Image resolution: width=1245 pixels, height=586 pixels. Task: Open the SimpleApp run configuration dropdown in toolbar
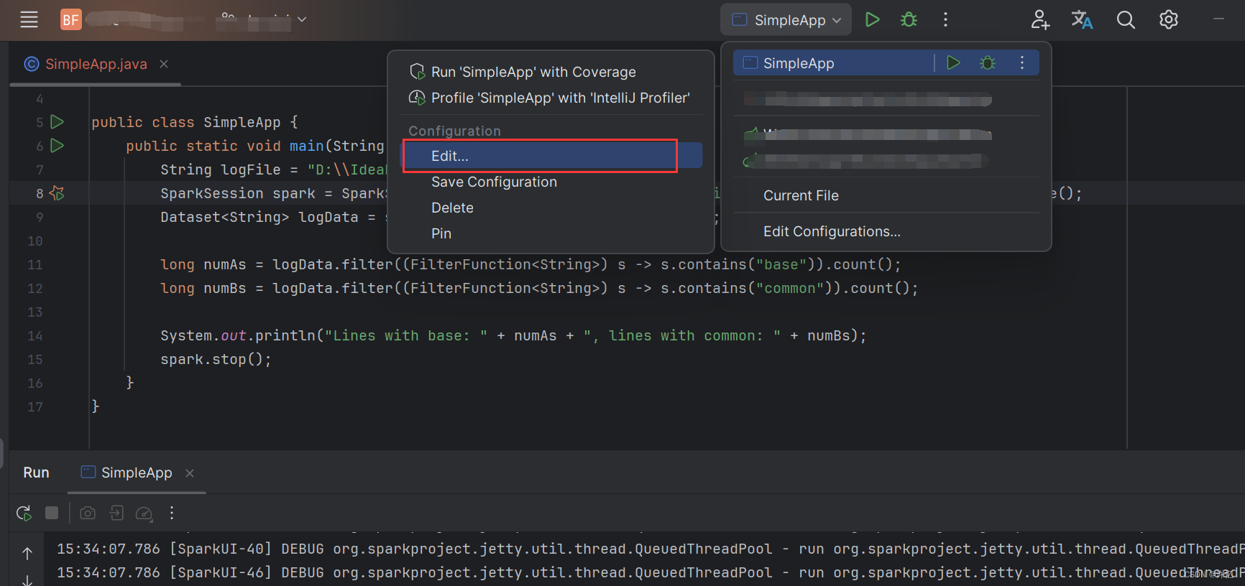[786, 20]
